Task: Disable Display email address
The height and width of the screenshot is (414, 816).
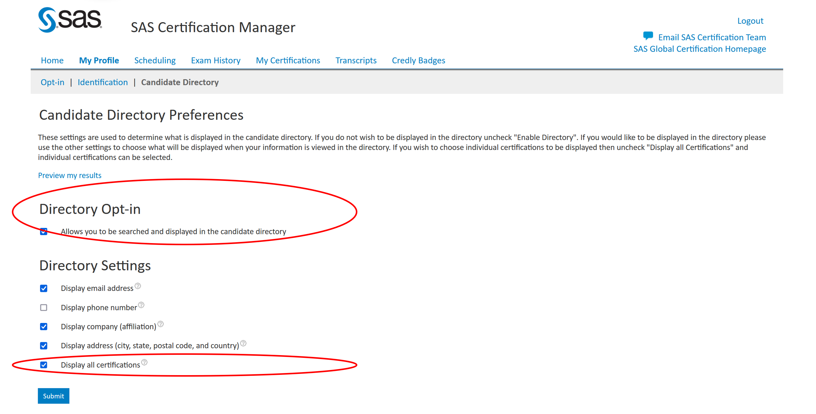Action: 44,288
